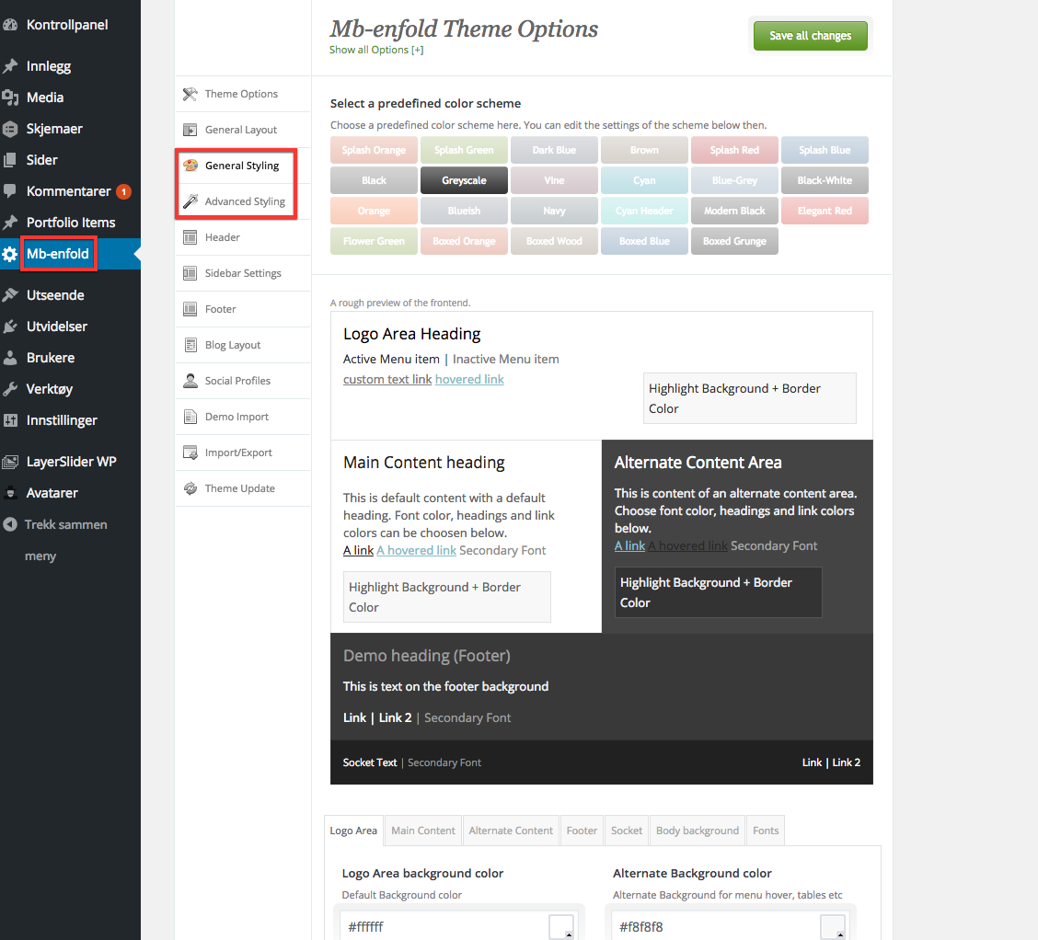Choose the Blue-Grey color scheme
Viewport: 1038px width, 940px height.
[x=734, y=180]
